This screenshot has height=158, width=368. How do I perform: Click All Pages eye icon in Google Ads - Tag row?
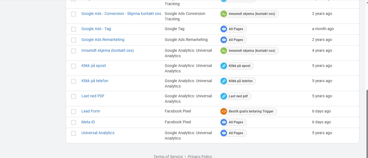224,29
